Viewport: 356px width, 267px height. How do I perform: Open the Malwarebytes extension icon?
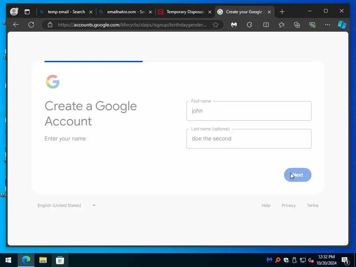click(x=234, y=25)
